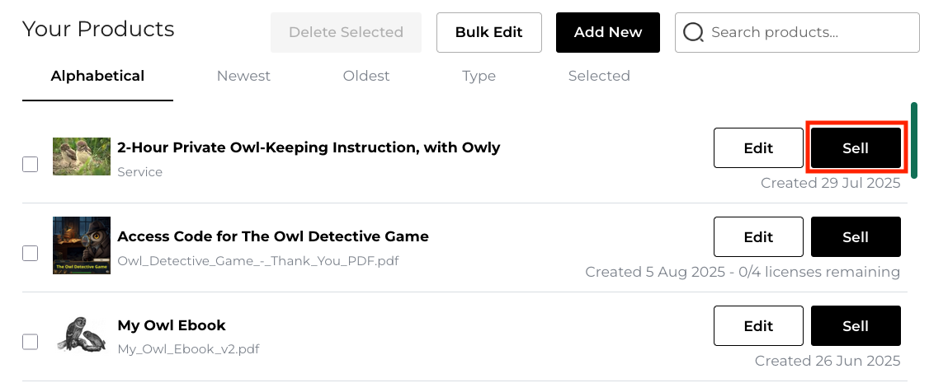Open Bulk Edit
929x383 pixels.
(489, 32)
